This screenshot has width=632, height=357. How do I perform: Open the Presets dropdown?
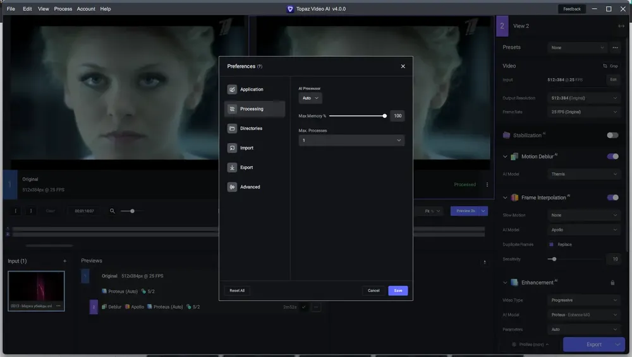click(577, 47)
